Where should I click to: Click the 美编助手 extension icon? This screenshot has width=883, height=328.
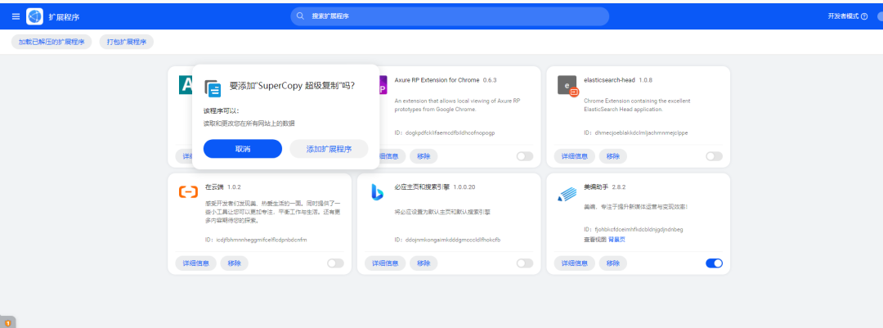click(x=567, y=193)
